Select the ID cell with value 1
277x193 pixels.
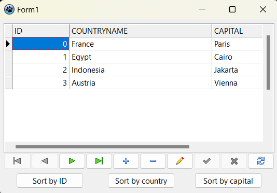40,57
